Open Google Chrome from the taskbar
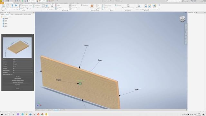Image resolution: width=206 pixels, height=116 pixels. (42, 114)
